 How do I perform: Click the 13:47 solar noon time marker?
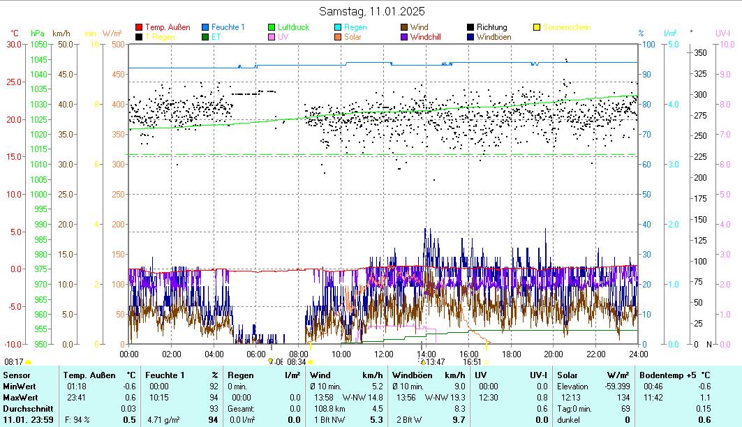[434, 362]
